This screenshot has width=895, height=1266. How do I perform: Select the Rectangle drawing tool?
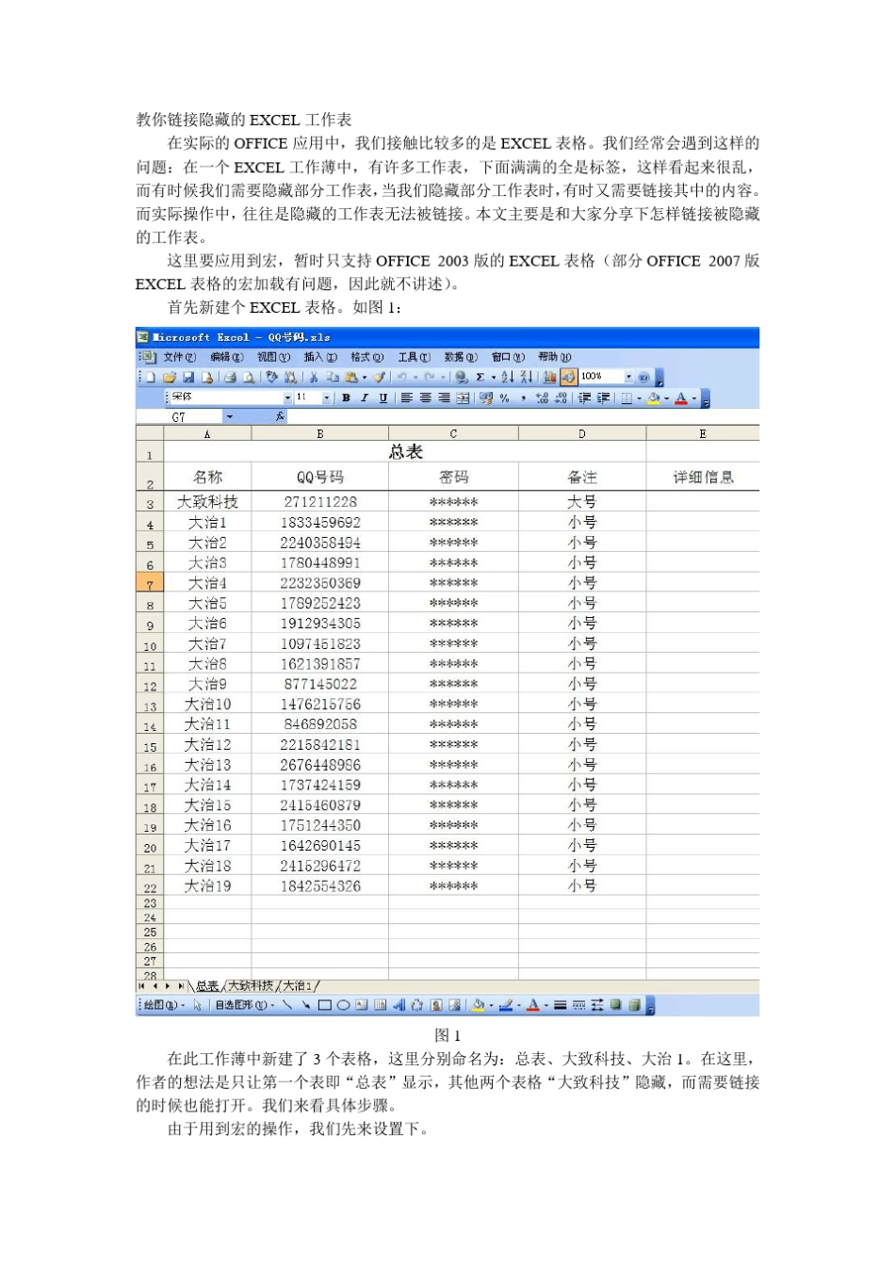(324, 1005)
